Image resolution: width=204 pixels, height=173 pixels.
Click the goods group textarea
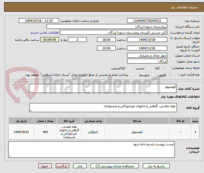103,108
